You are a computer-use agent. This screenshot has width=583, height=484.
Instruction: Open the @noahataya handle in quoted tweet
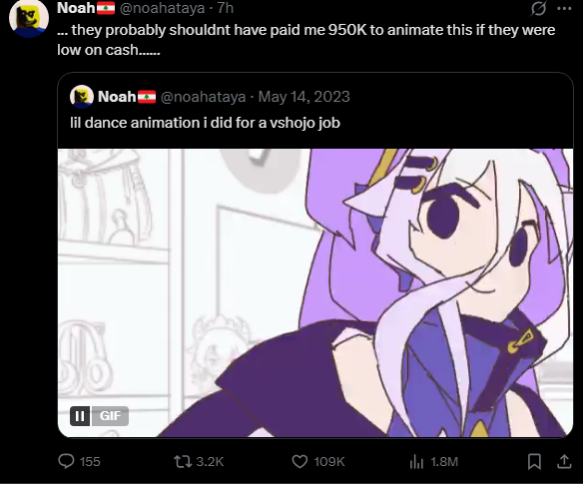point(203,97)
